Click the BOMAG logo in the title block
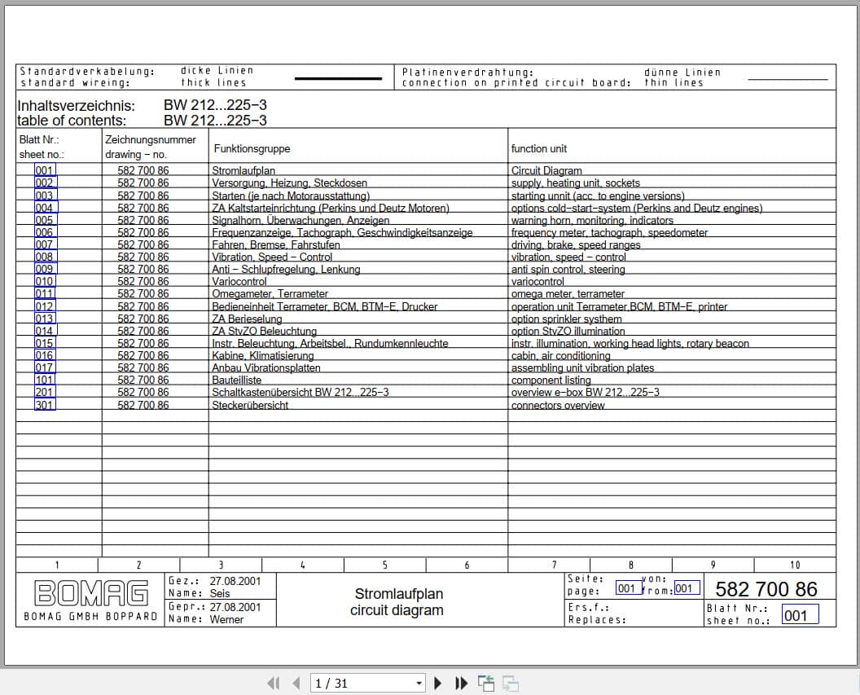 tap(91, 593)
